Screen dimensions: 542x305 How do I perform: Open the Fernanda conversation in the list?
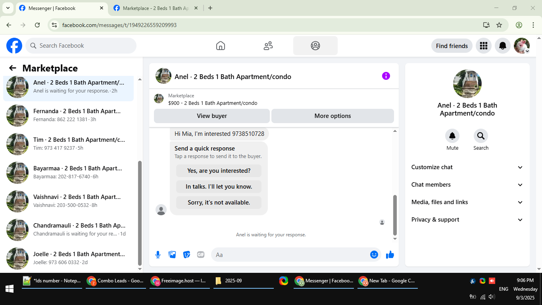click(x=68, y=116)
